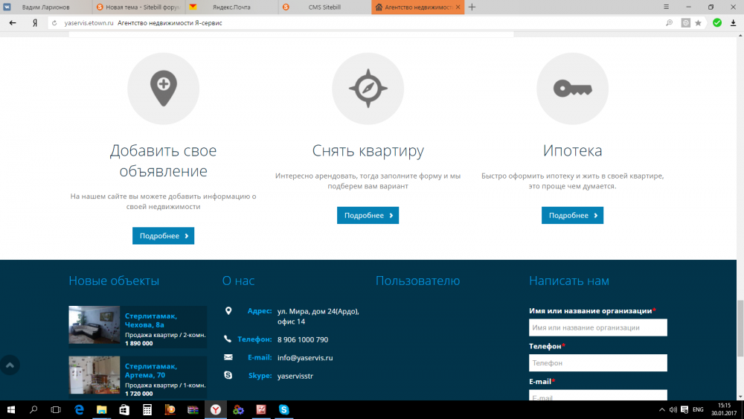Go back with the browser back arrow
The height and width of the screenshot is (419, 744).
tap(13, 23)
